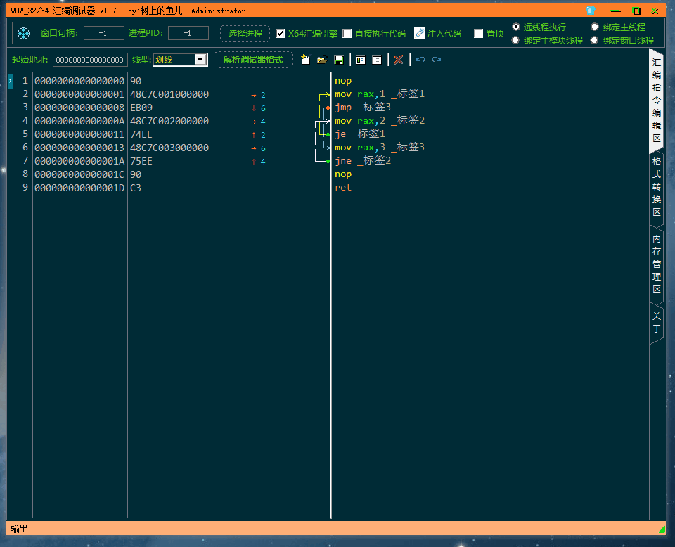This screenshot has height=547, width=675.
Task: Open a file using the folder icon
Action: (x=322, y=59)
